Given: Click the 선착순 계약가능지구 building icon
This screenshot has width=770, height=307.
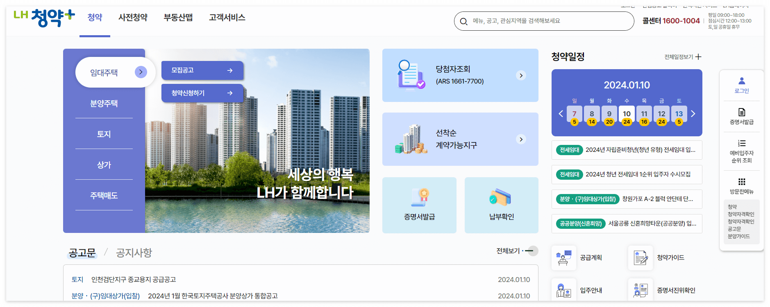Looking at the screenshot, I should [x=411, y=139].
